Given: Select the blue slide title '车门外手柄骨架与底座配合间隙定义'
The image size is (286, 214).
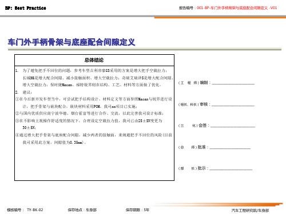Looking at the screenshot, I should (x=71, y=42).
